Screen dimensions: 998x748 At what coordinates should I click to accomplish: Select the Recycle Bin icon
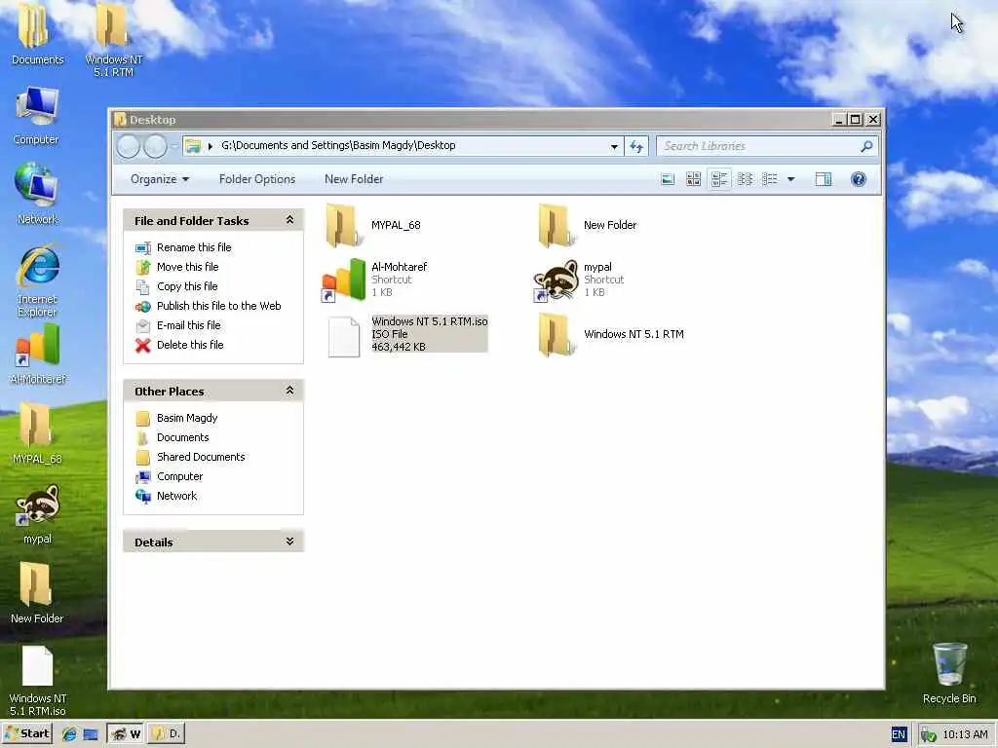[949, 673]
